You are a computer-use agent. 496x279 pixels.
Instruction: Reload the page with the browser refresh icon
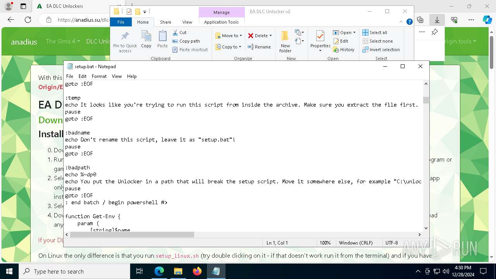click(x=28, y=20)
